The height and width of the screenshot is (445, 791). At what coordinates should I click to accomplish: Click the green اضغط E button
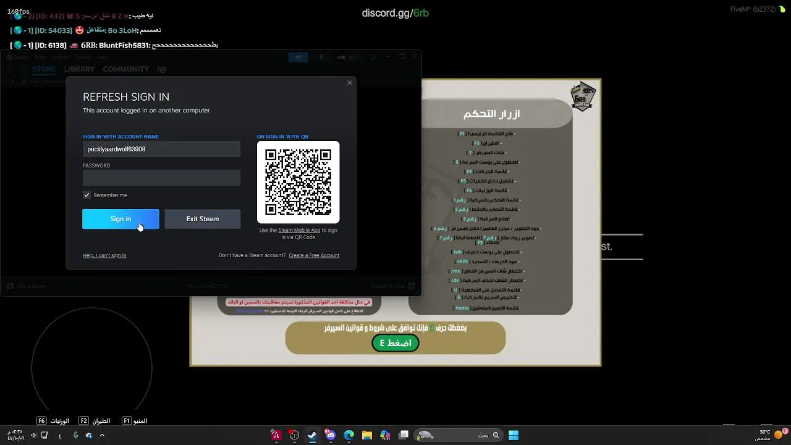tap(395, 343)
